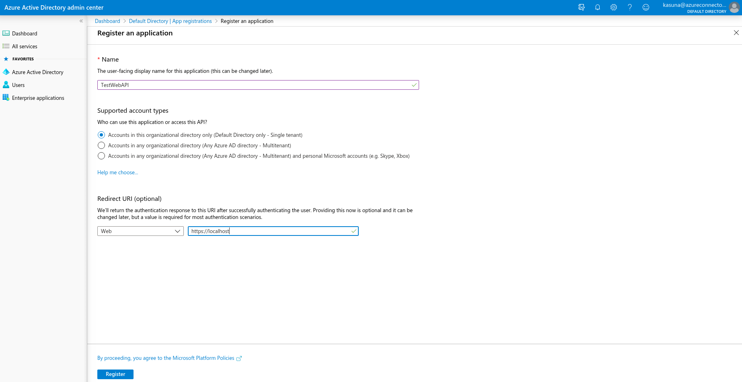Screen dimensions: 742x382
Task: Click inside the TestWebAPI name field
Action: (x=257, y=85)
